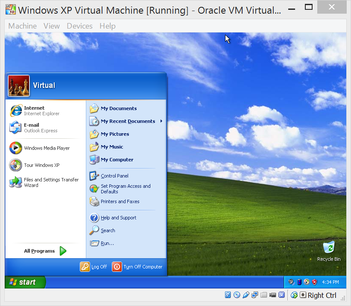
Task: Click the keyboard capture indicator arrow
Action: (x=303, y=295)
